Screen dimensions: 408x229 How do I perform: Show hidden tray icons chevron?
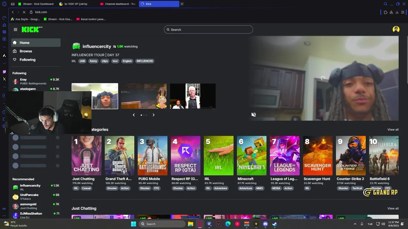point(355,224)
